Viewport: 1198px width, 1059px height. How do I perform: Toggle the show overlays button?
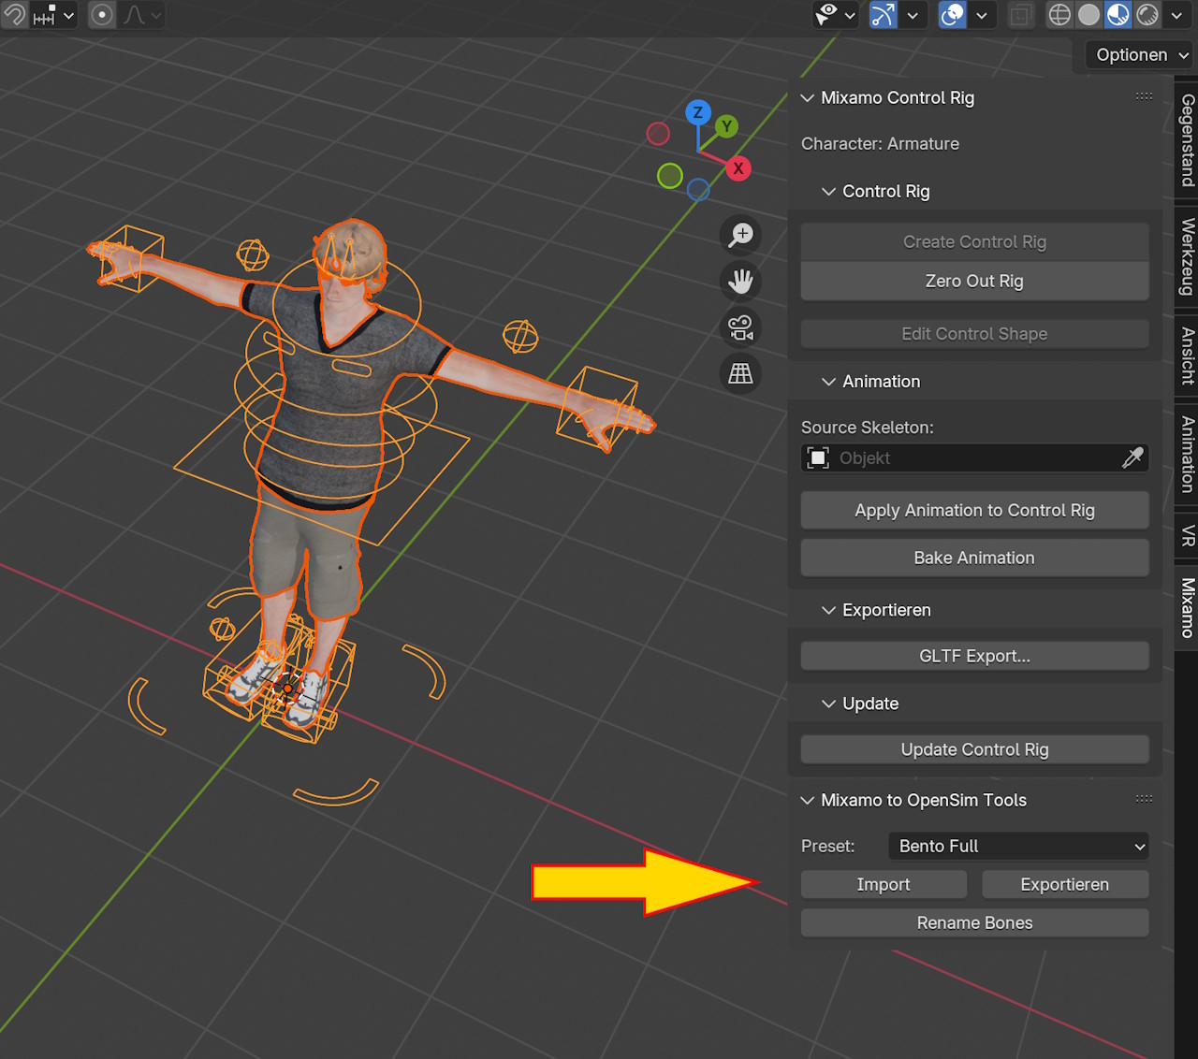click(952, 15)
